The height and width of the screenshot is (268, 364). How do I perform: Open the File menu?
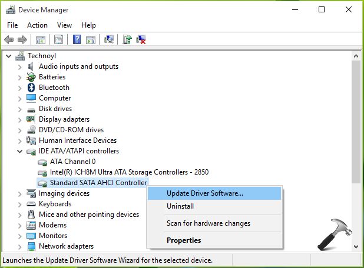pos(12,25)
